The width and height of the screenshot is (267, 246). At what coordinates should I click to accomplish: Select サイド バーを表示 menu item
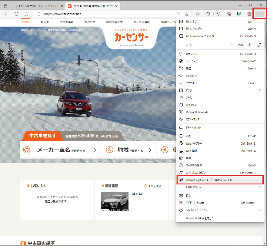[220, 203]
